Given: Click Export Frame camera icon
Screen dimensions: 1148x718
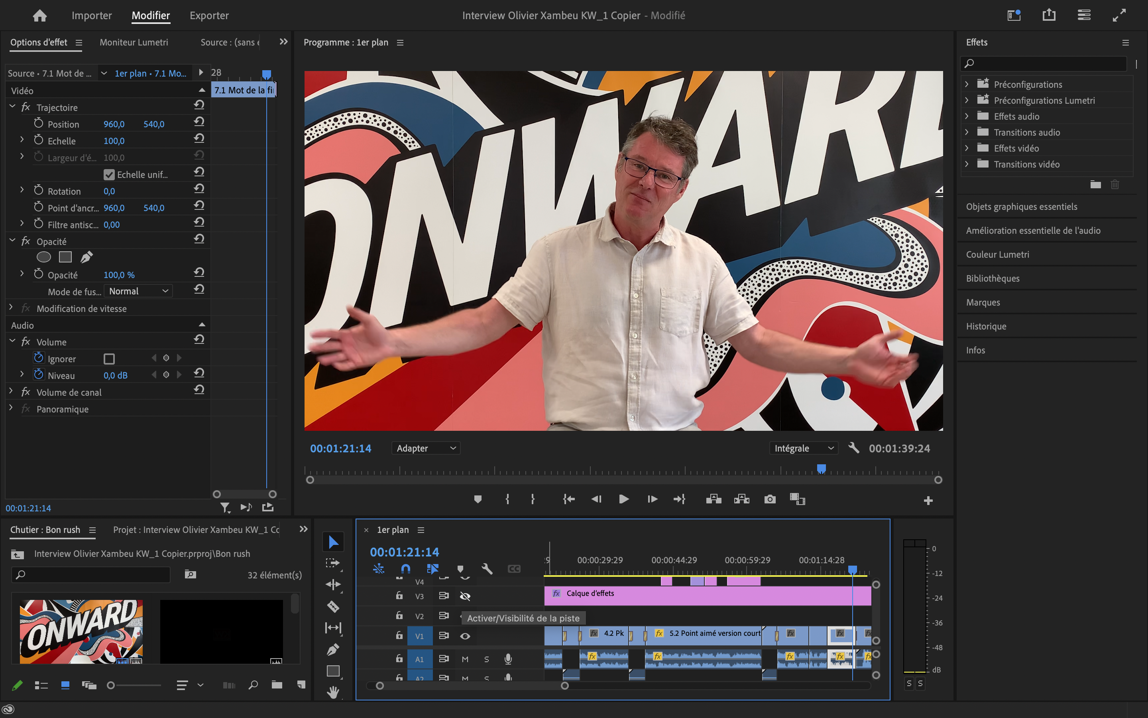Looking at the screenshot, I should click(770, 499).
